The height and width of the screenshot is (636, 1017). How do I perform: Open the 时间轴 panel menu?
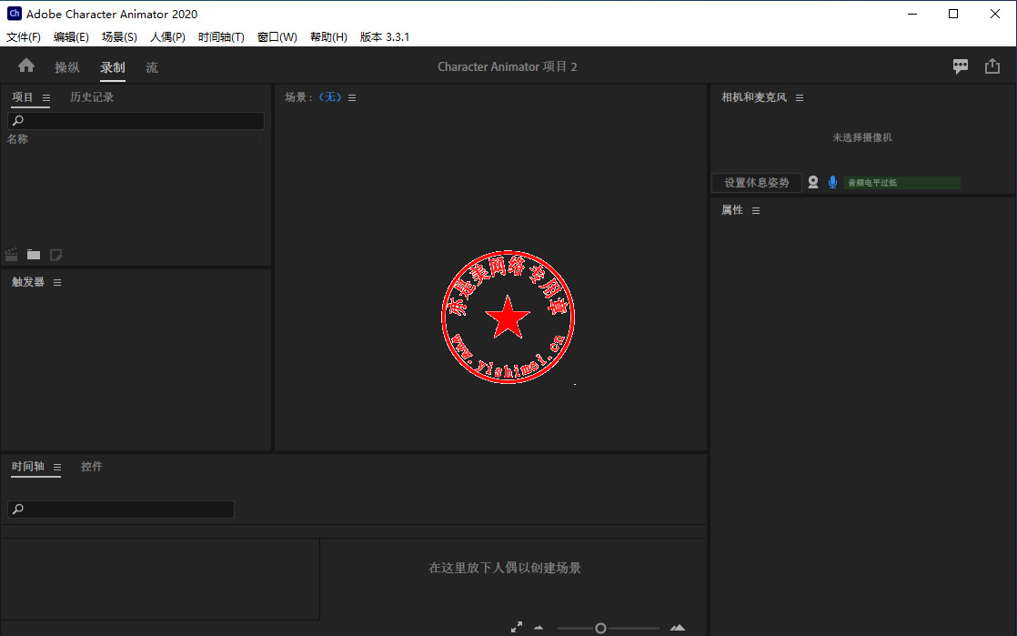pos(57,468)
